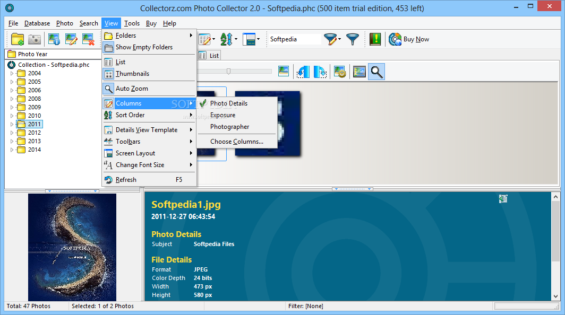The height and width of the screenshot is (315, 565).
Task: Open the Tools menu
Action: (x=132, y=23)
